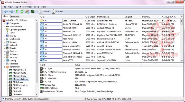Select Memory Copy benchmark
The width and height of the screenshot is (185, 102).
[18, 76]
